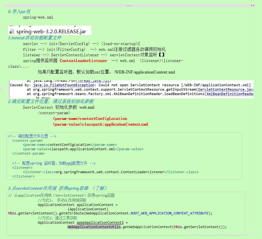Click the '<listener>' opening tag in code box
This screenshot has width=262, height=239.
pos(22,167)
